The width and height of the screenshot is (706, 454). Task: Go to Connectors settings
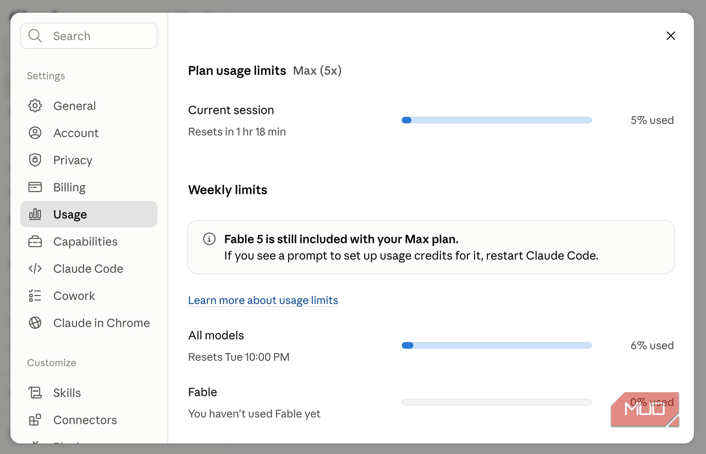(x=89, y=420)
